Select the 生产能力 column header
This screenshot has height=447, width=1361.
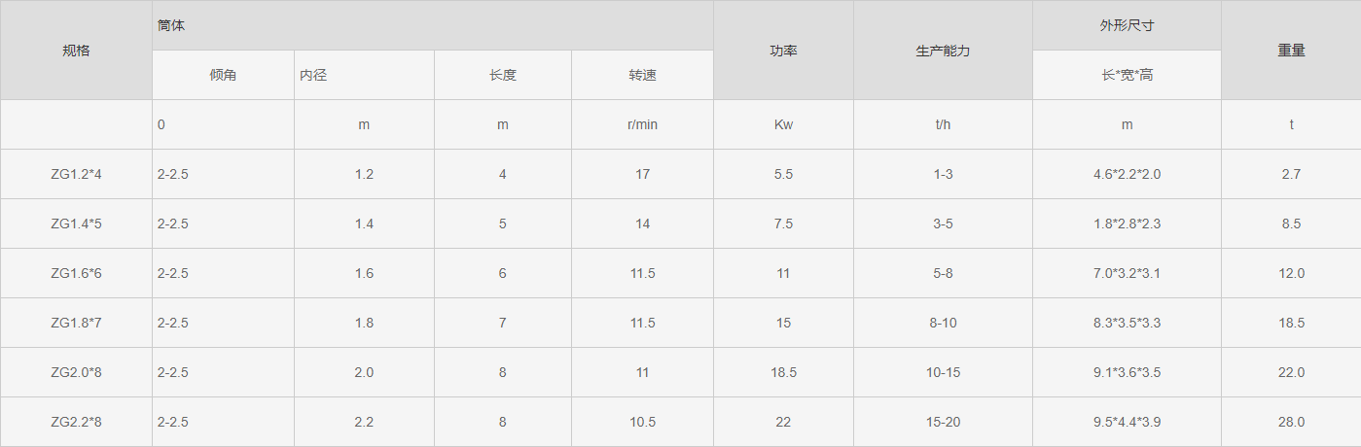(944, 51)
